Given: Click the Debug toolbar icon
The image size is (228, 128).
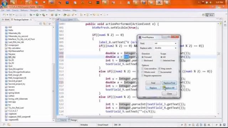Looking at the screenshot, I should [x=31, y=15].
